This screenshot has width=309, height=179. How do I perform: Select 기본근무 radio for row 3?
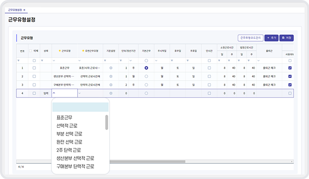pos(146,85)
